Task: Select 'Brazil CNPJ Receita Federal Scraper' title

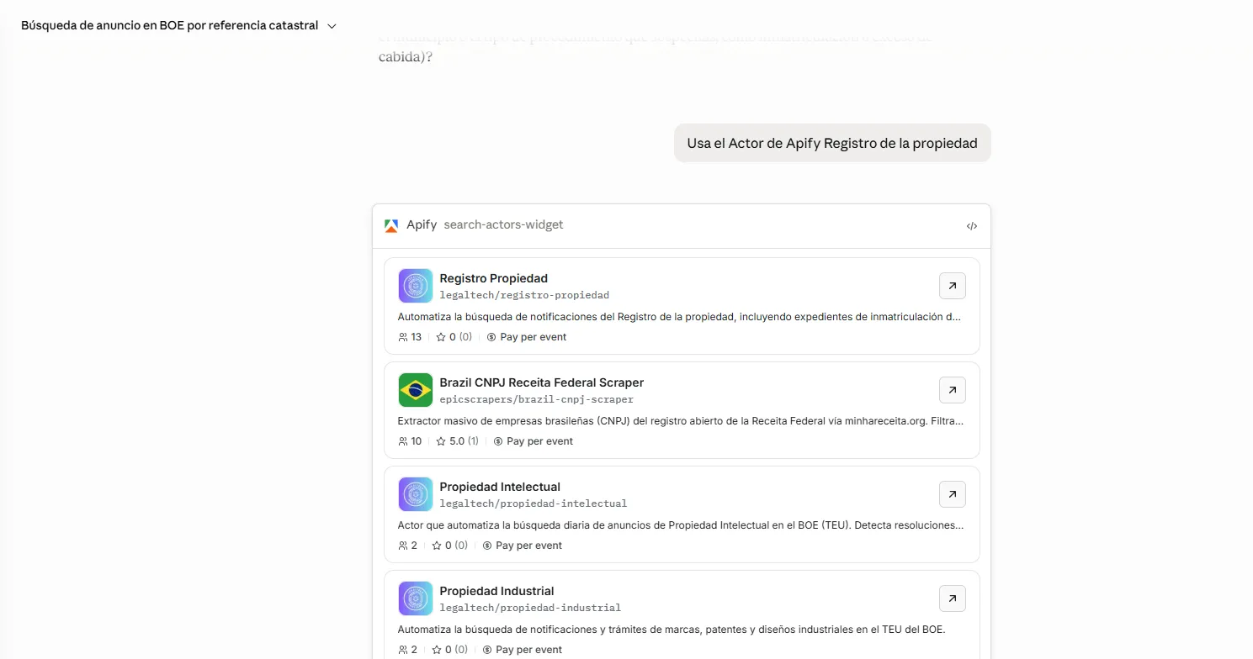Action: [x=542, y=382]
